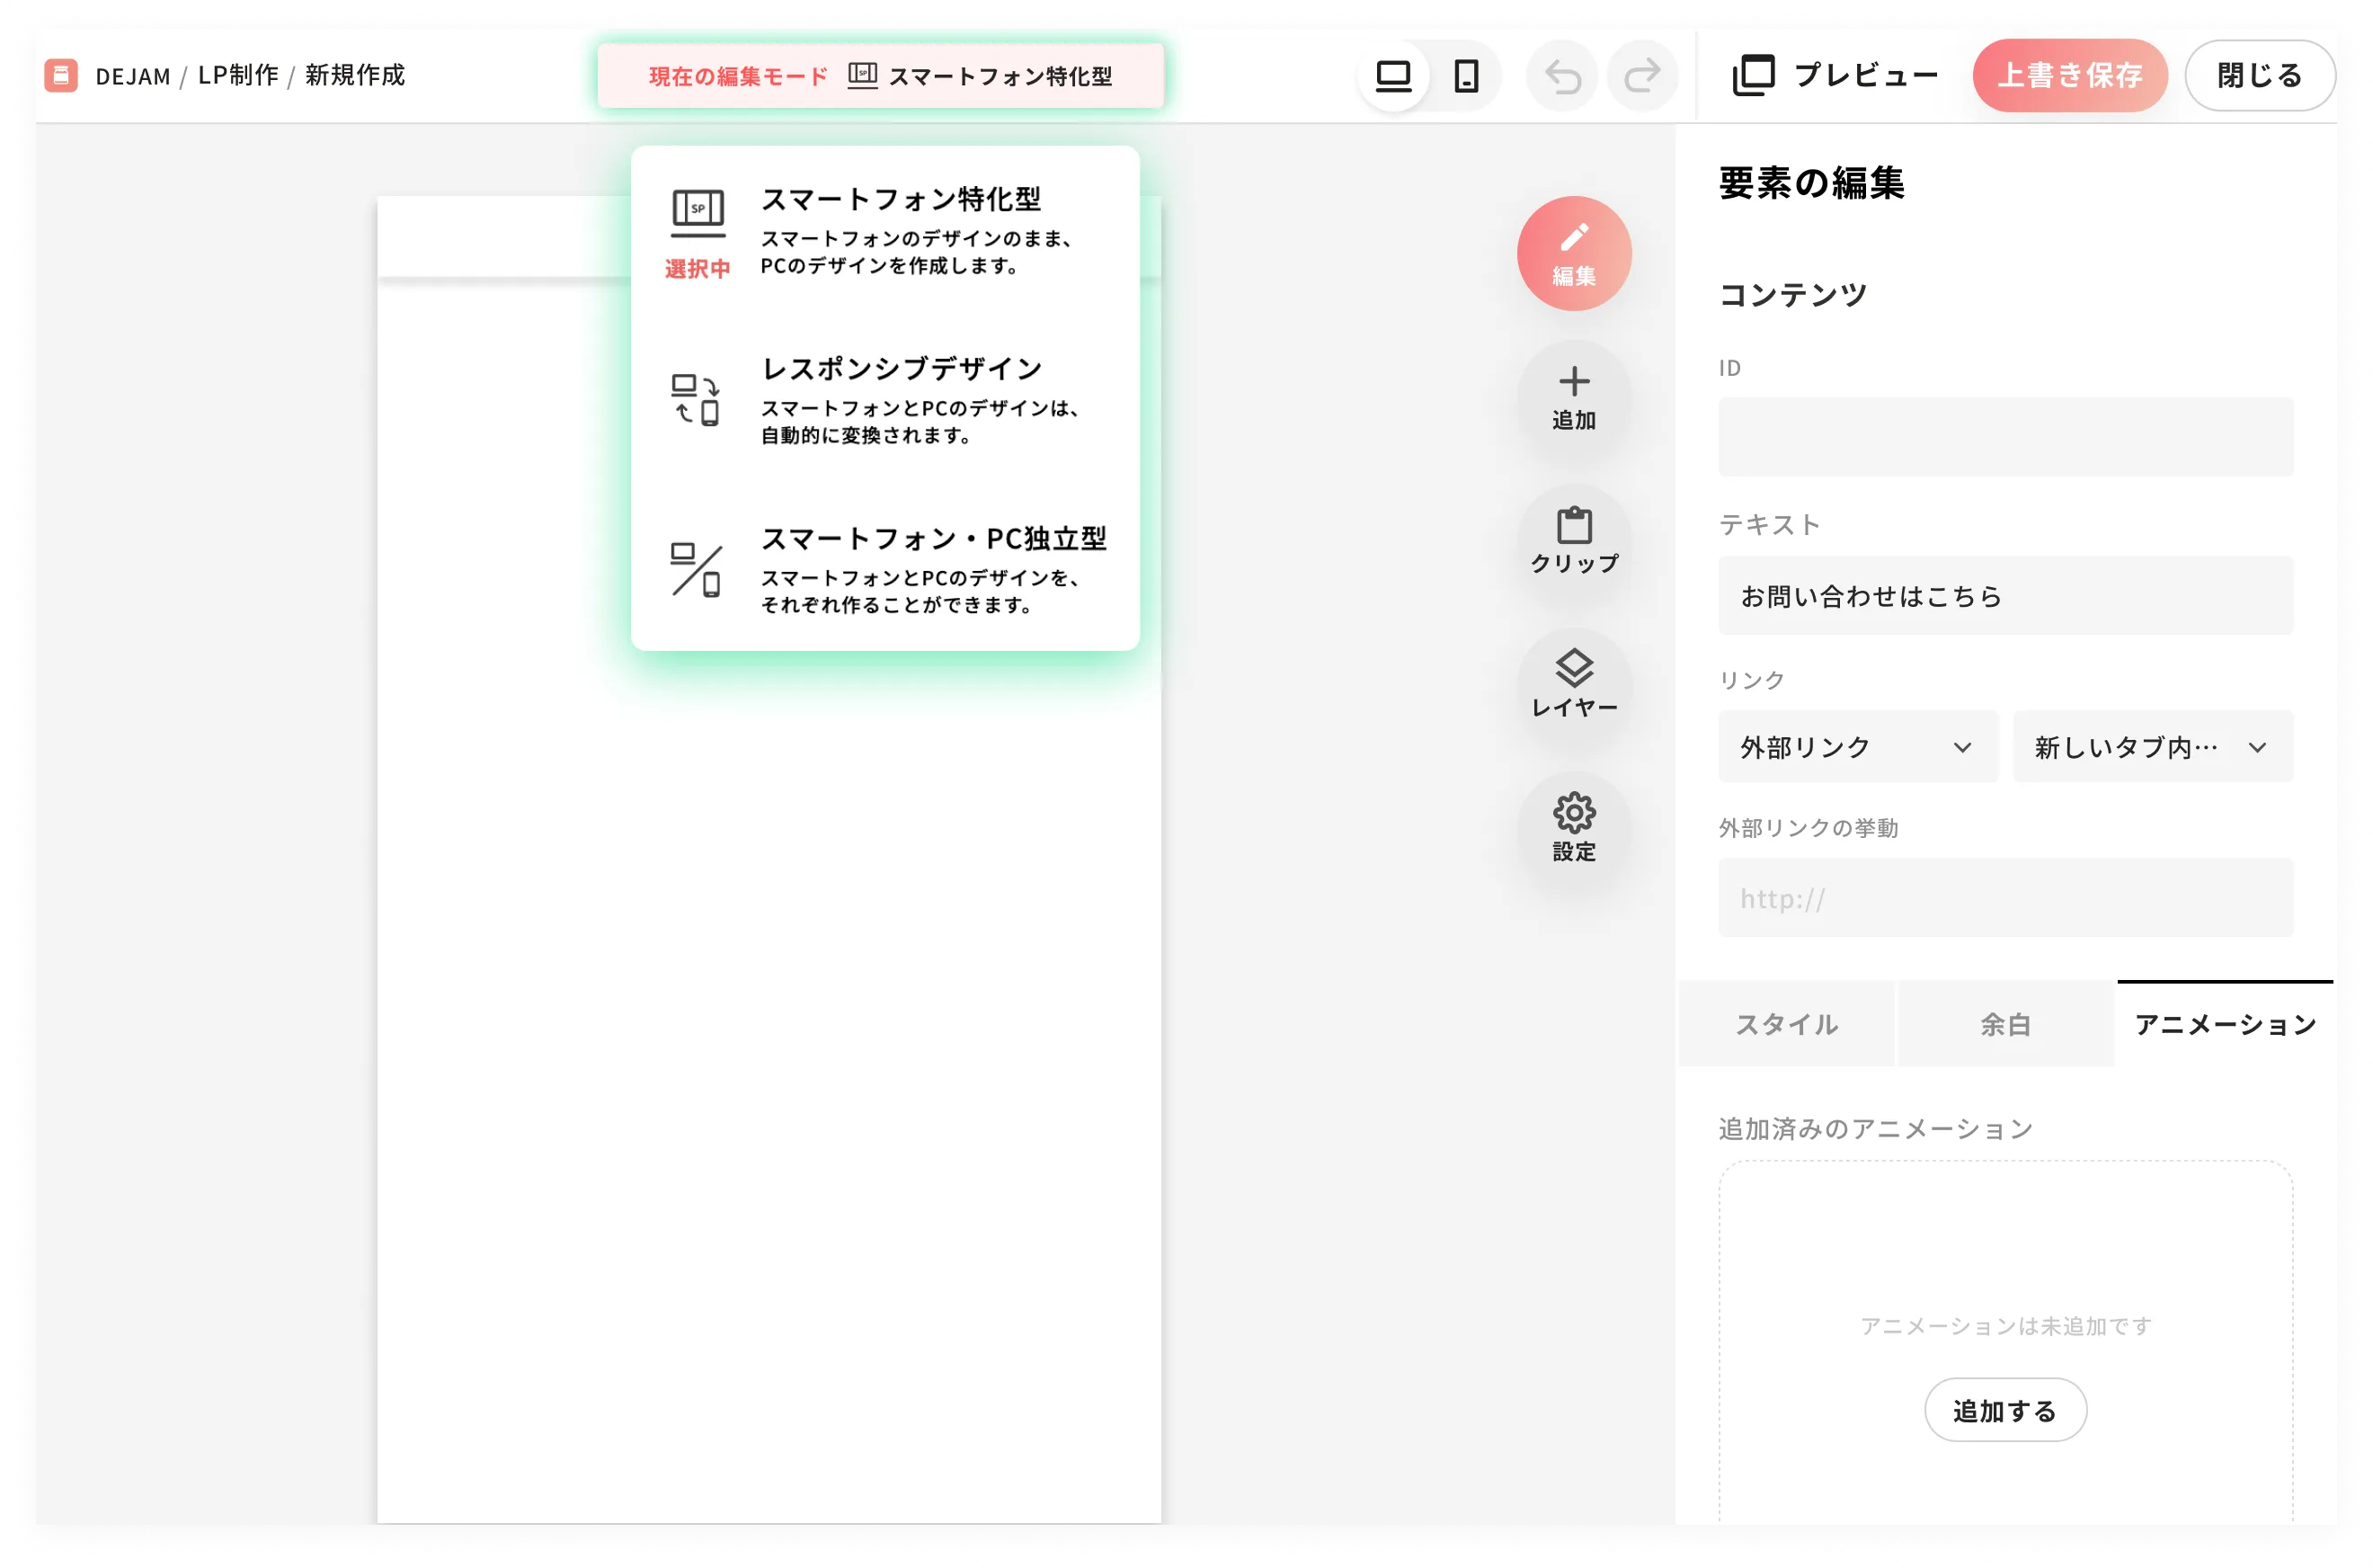Screen dimensions: 2373x1568
Task: Click the redo arrow icon
Action: [x=1641, y=76]
